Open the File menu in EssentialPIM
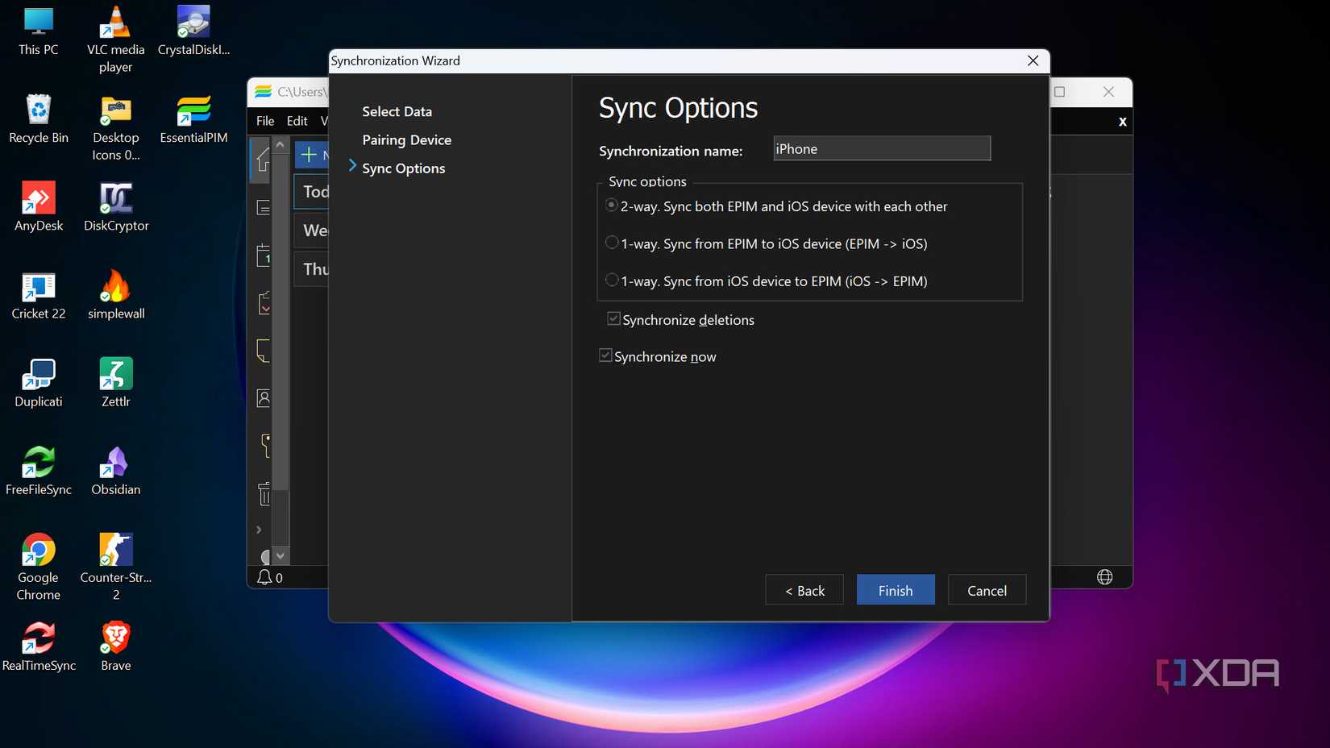The width and height of the screenshot is (1330, 748). click(265, 121)
